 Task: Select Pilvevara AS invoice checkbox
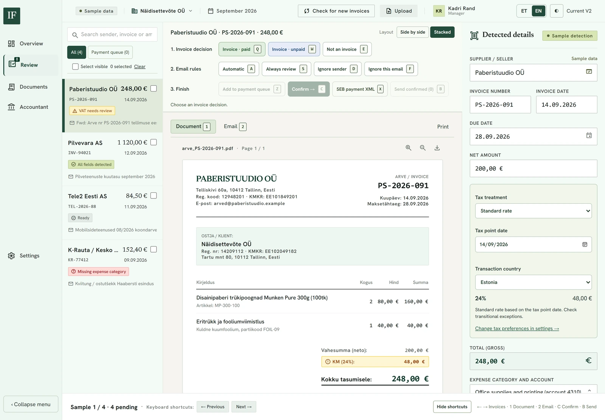154,142
